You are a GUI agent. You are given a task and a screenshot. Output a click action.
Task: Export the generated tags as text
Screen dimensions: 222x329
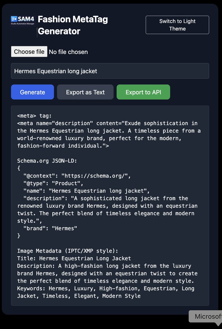coord(85,92)
